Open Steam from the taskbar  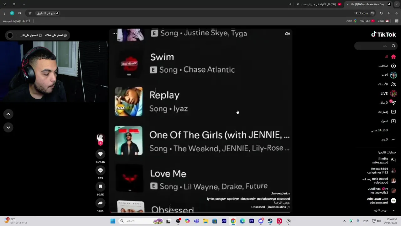click(270, 221)
